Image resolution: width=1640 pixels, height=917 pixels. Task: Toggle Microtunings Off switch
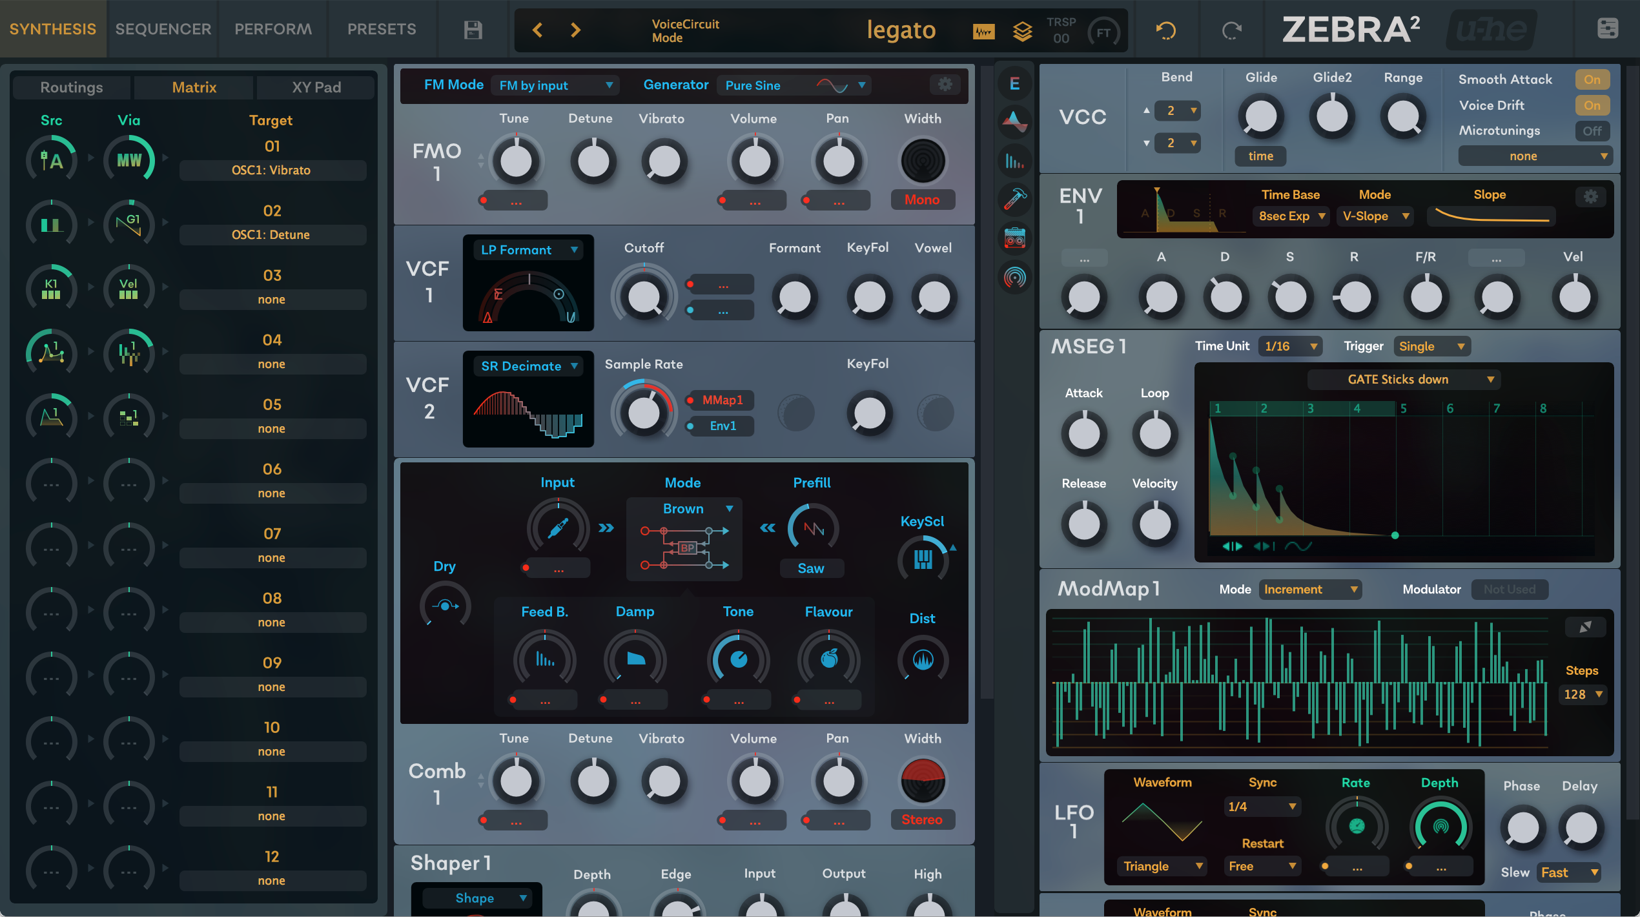click(1592, 131)
